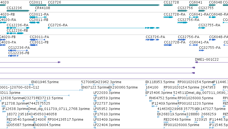Select transcript CG32756-RA

click(x=188, y=20)
